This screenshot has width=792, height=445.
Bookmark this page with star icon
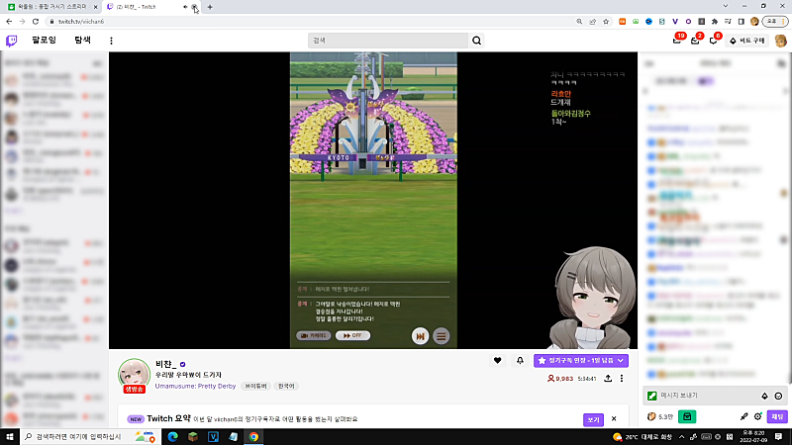coord(606,22)
